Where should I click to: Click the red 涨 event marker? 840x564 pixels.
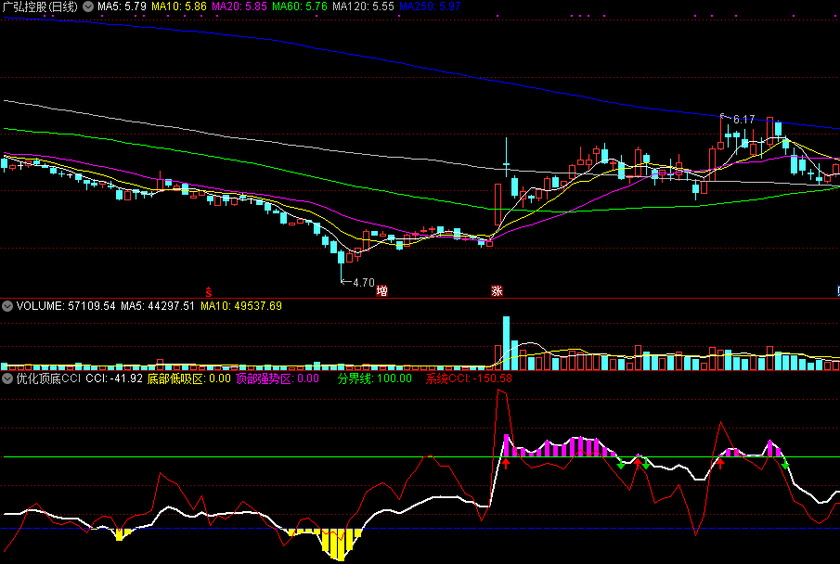pos(498,291)
